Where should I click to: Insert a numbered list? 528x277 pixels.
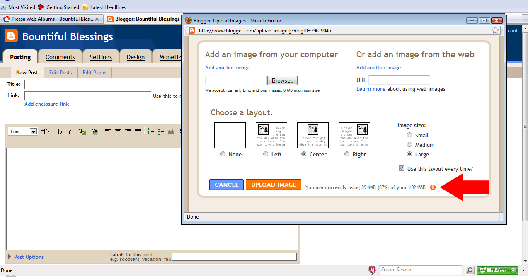pos(151,131)
